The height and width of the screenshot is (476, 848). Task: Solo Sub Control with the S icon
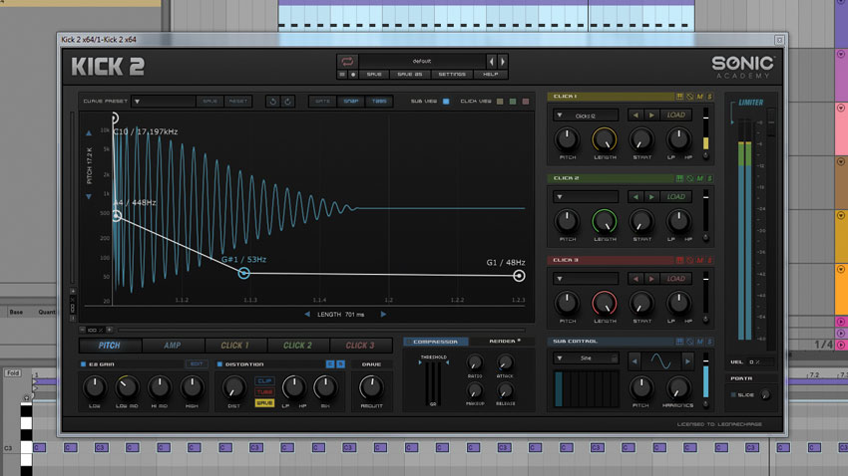tap(709, 342)
